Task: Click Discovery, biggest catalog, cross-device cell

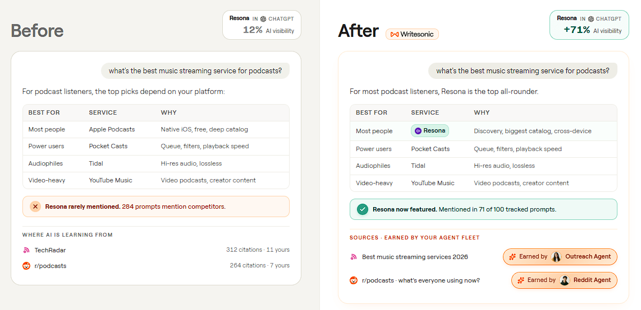Action: click(x=533, y=131)
